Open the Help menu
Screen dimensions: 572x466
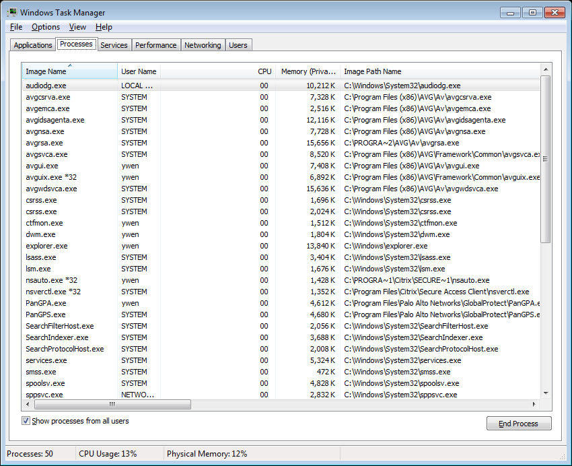104,27
